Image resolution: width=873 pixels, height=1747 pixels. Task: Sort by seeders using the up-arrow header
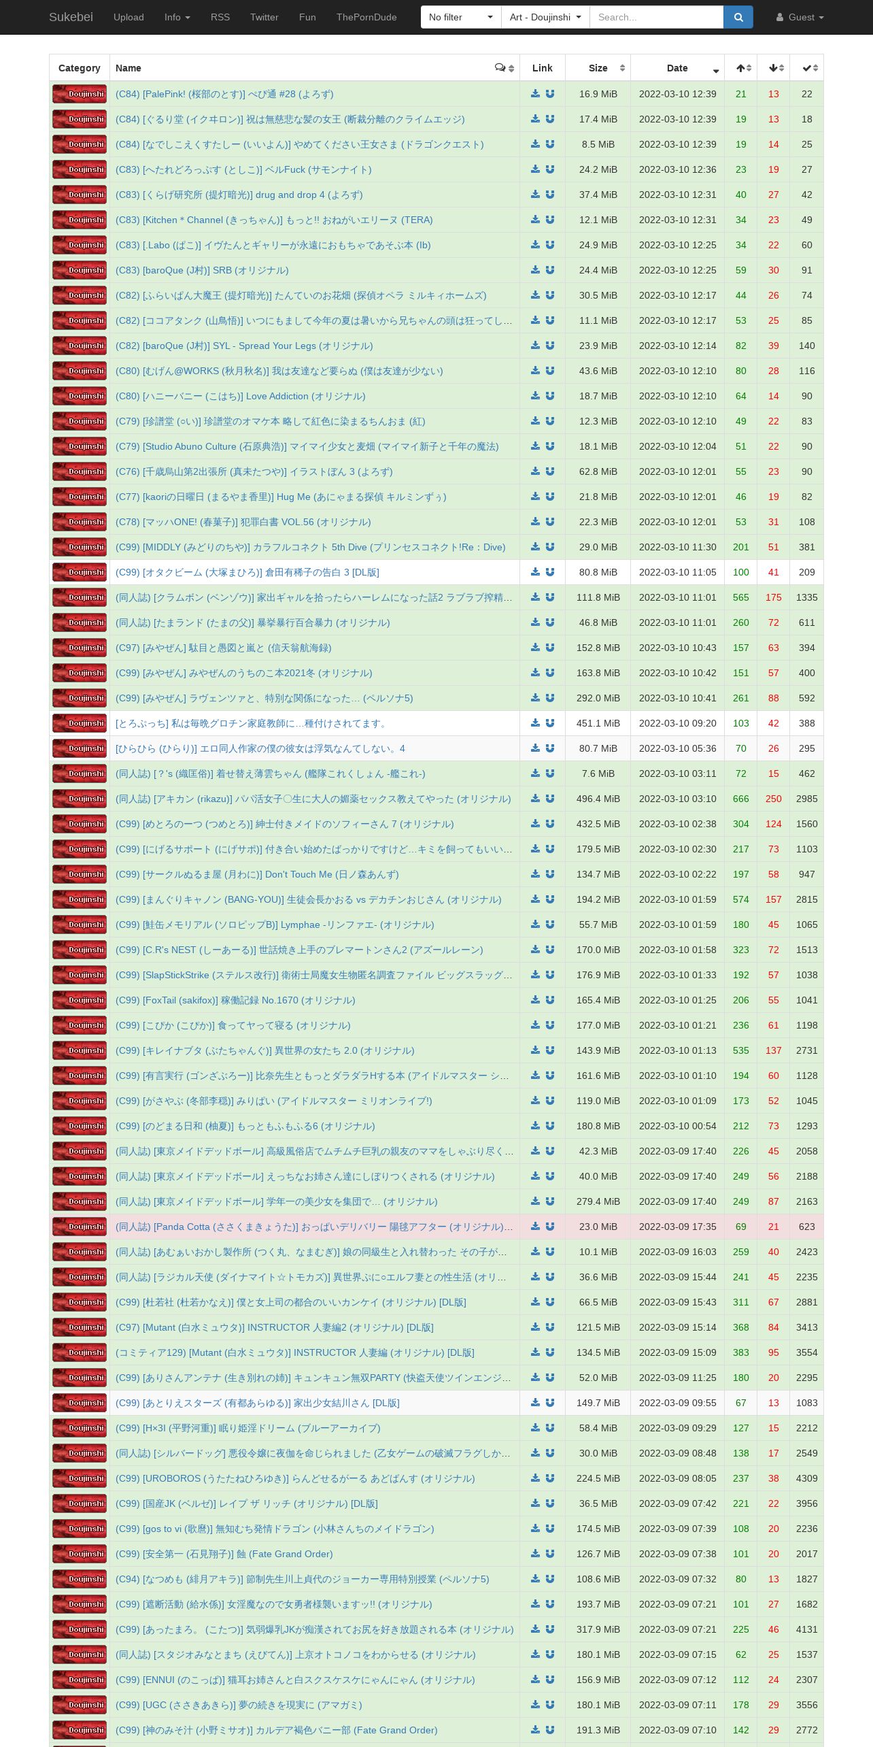pyautogui.click(x=741, y=68)
